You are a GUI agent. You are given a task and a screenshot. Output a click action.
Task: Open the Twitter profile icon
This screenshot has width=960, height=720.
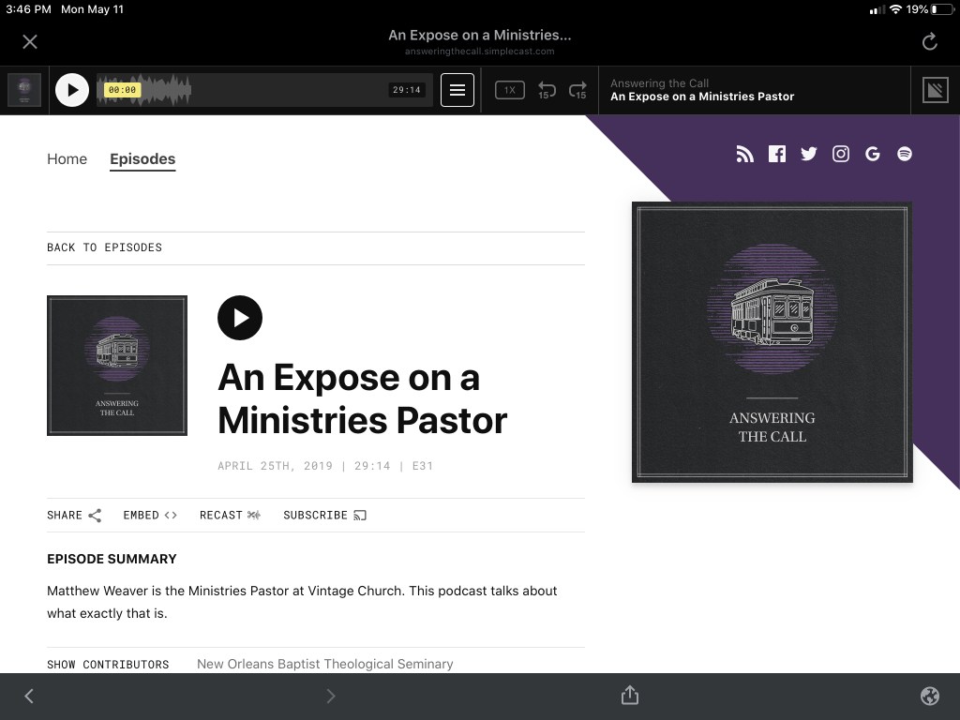click(x=809, y=155)
